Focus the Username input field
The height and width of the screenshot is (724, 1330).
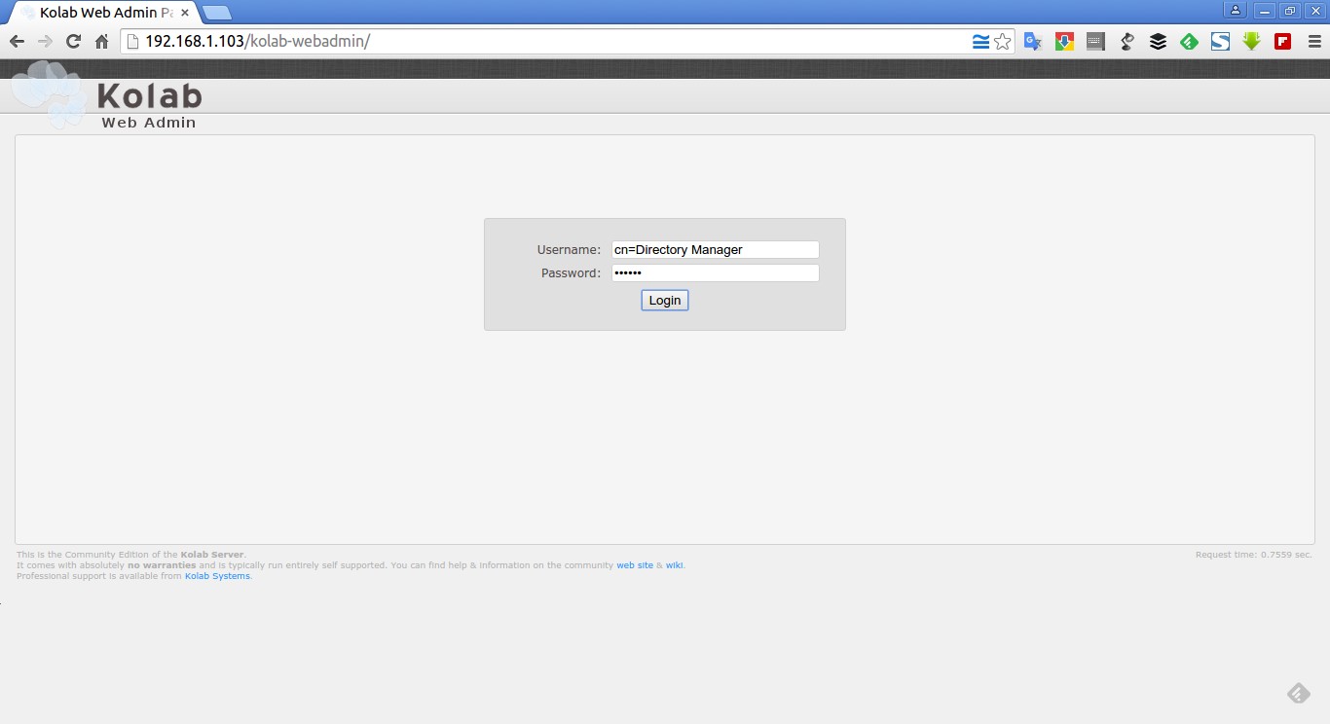pos(715,250)
